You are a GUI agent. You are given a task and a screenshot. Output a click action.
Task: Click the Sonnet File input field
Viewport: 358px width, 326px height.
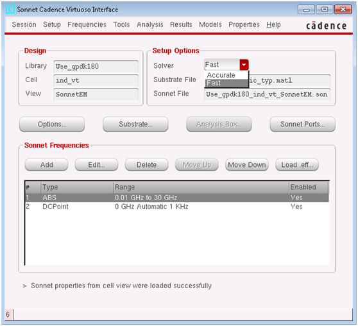(267, 94)
